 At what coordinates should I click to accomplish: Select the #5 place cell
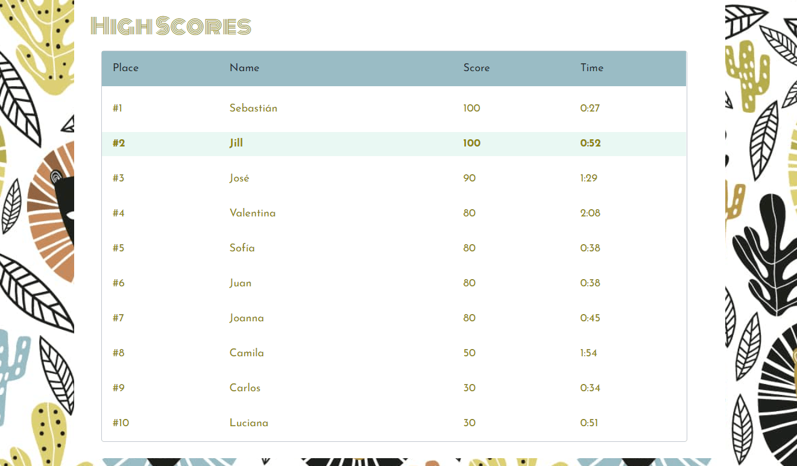[119, 248]
